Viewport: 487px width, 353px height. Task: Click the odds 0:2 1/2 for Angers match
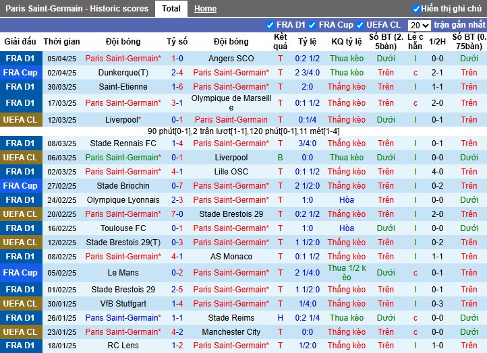[x=307, y=59]
